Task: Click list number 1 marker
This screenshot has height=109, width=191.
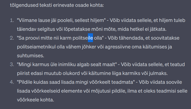Action: [x=12, y=20]
